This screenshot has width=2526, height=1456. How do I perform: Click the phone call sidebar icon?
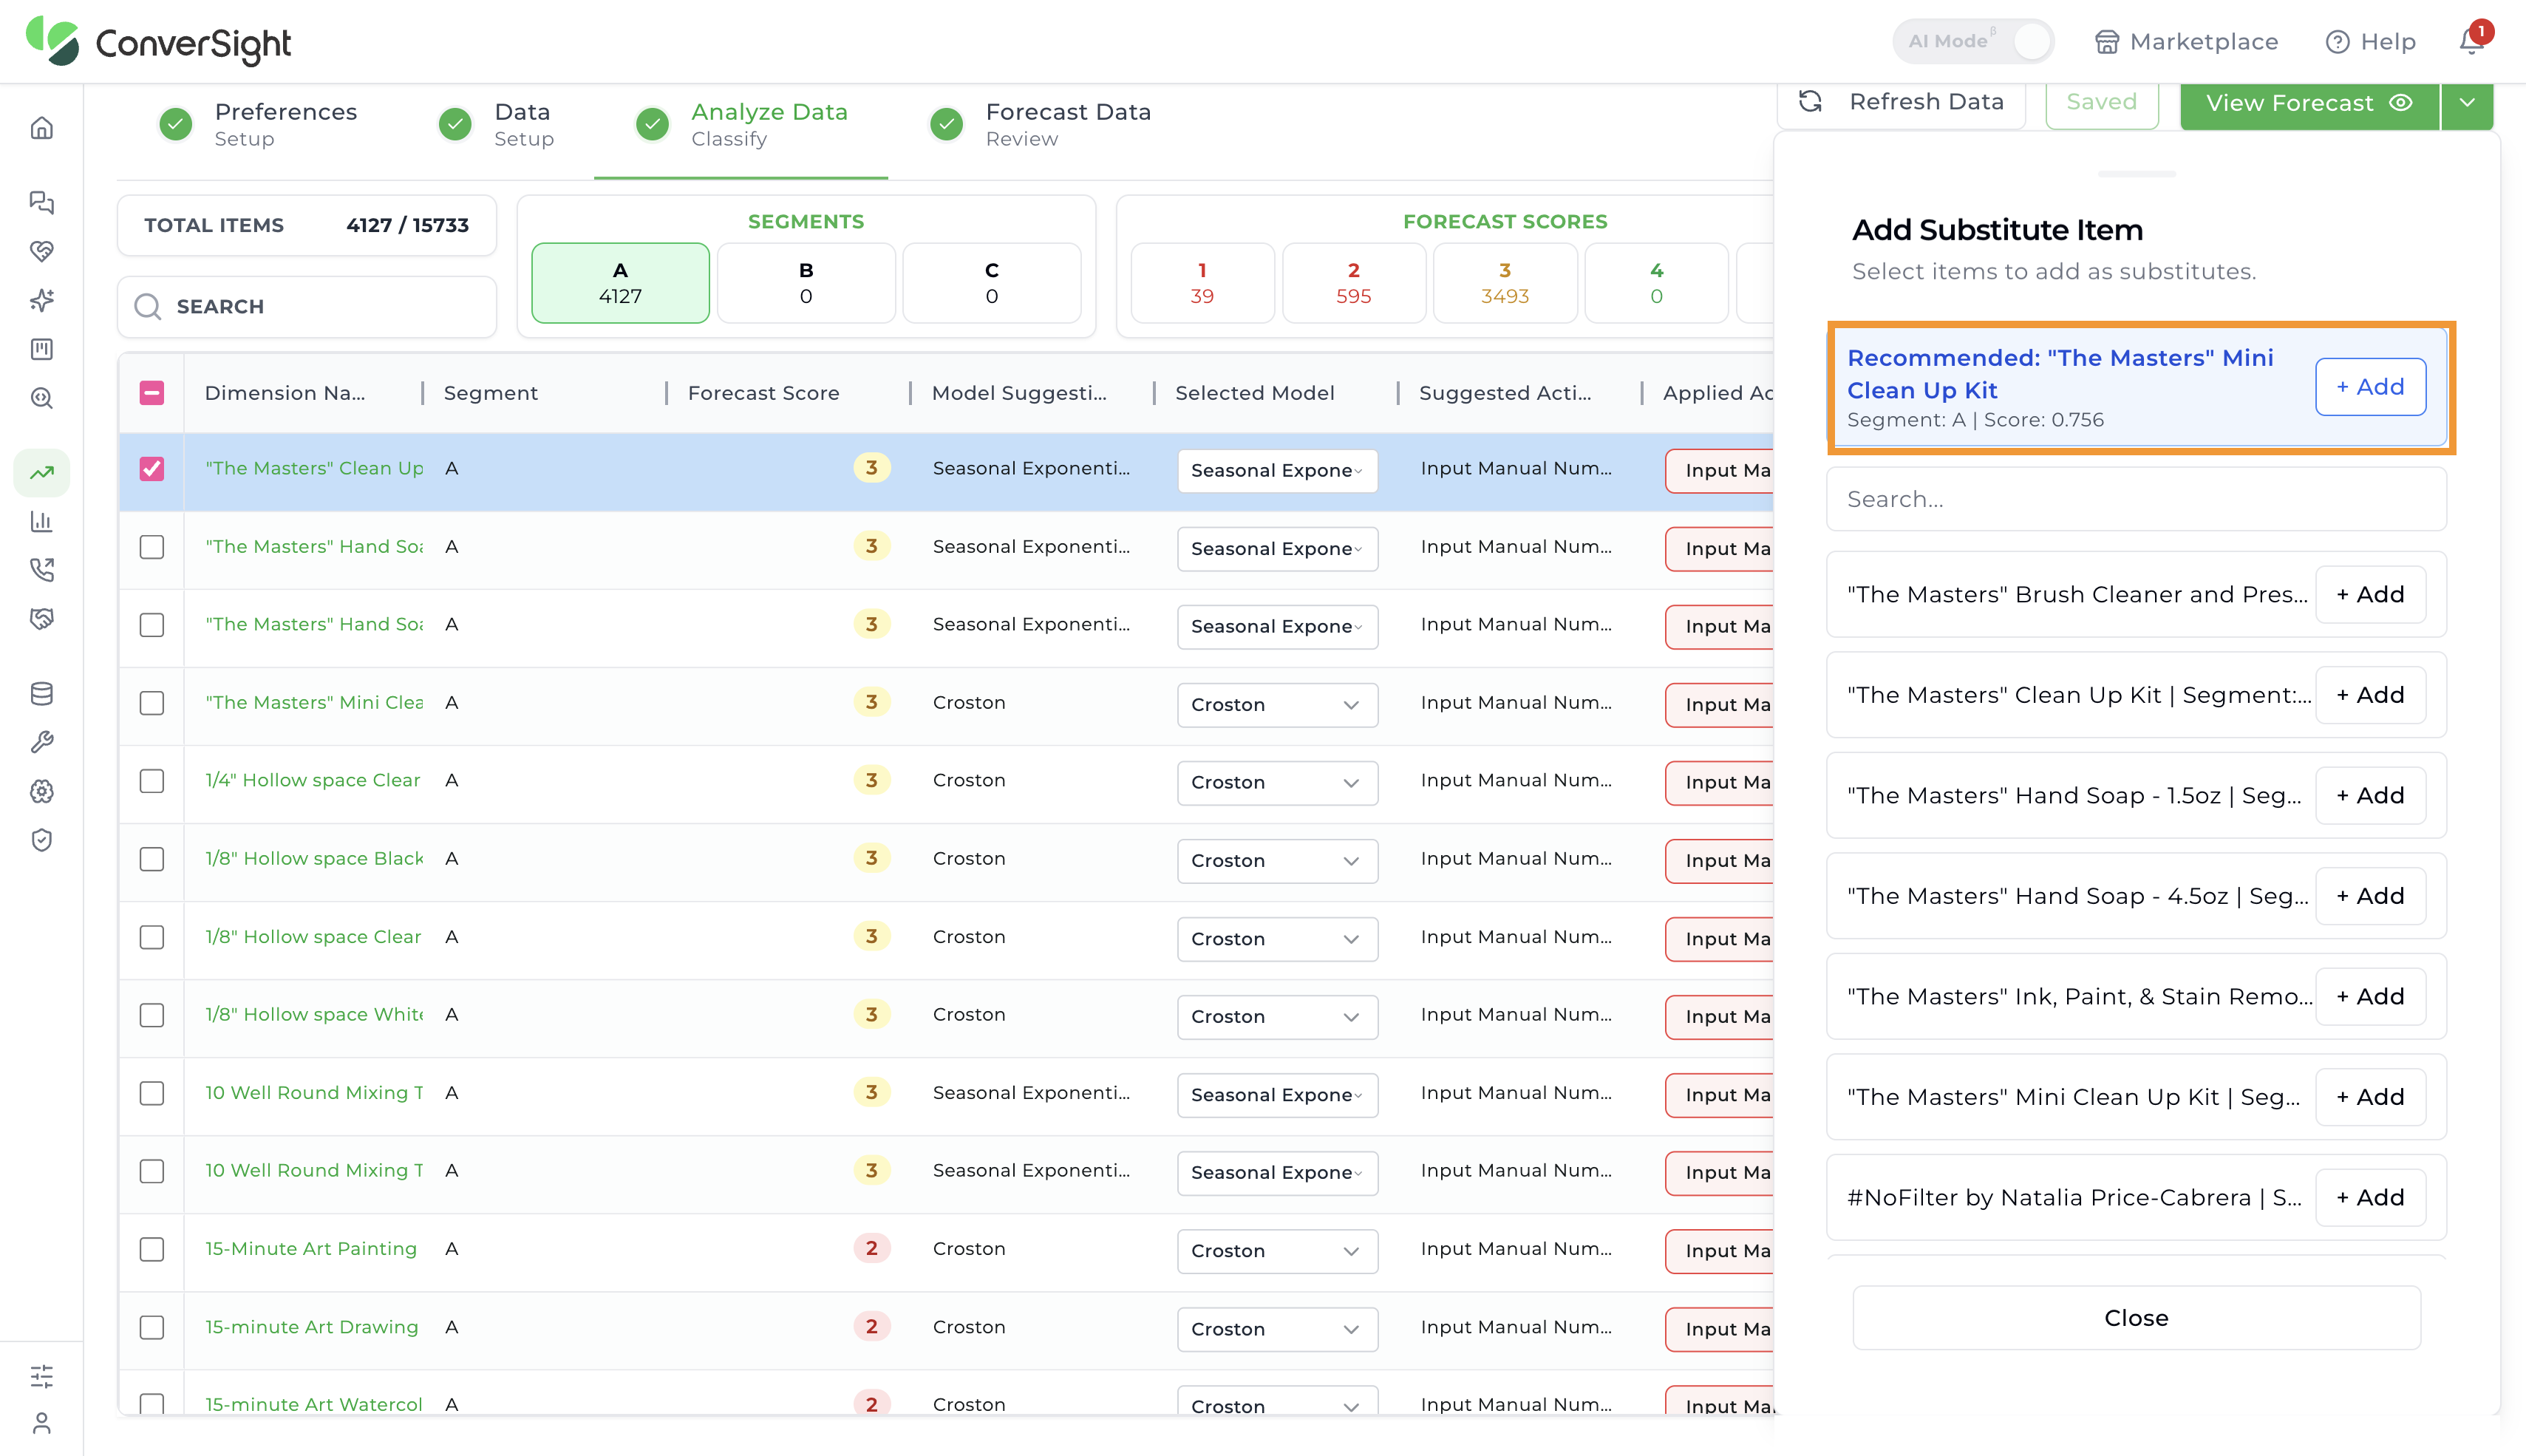tap(41, 570)
